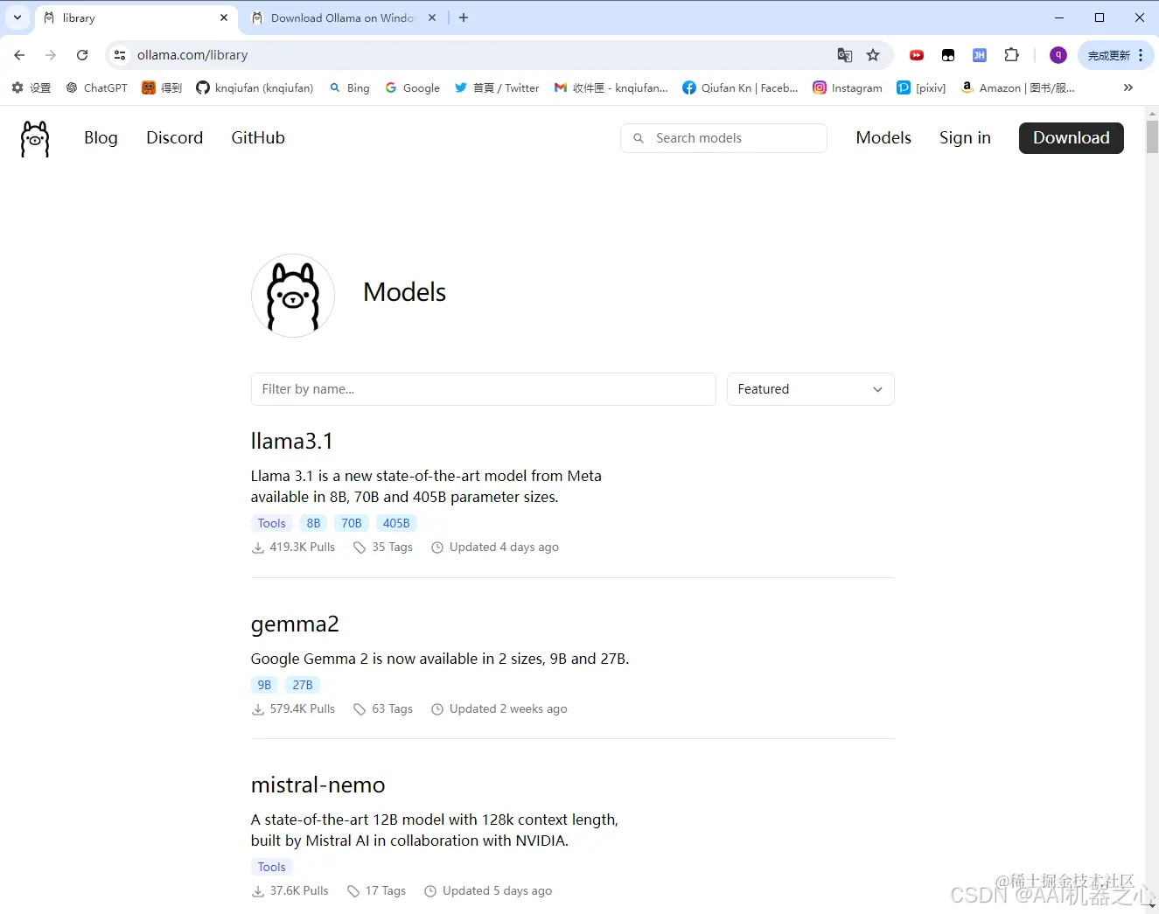Viewport: 1159px width, 914px height.
Task: Click the black Download button
Action: tap(1072, 138)
